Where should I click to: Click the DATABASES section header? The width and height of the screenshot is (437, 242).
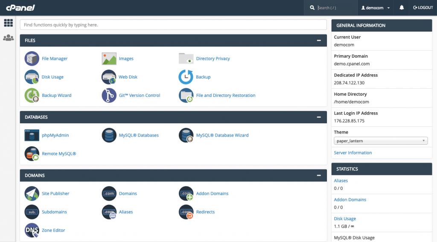[173, 117]
